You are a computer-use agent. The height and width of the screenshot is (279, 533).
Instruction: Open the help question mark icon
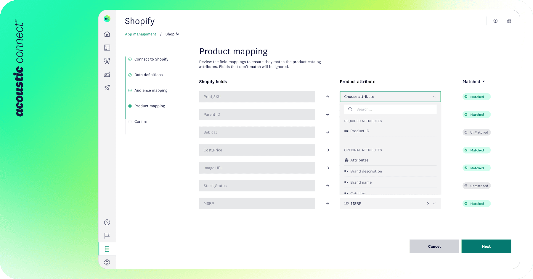(x=107, y=222)
